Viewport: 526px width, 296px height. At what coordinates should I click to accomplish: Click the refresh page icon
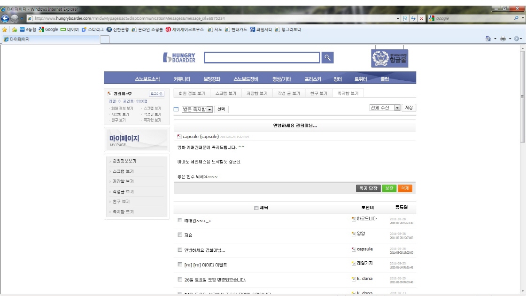coord(413,18)
